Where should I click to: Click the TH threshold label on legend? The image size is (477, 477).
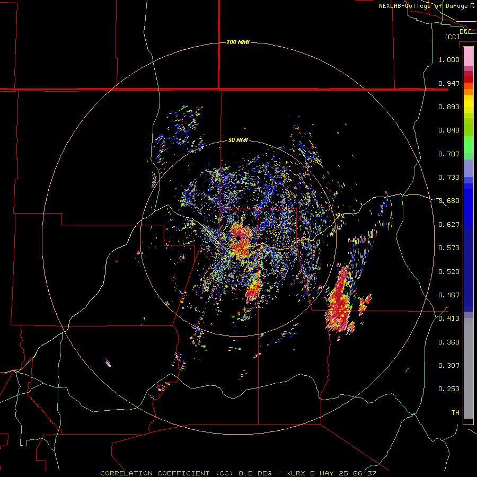tap(455, 413)
